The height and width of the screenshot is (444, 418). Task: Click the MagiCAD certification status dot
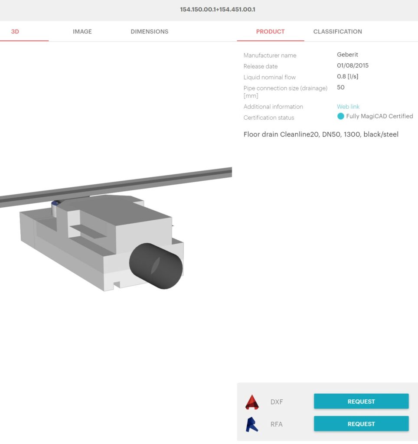341,116
